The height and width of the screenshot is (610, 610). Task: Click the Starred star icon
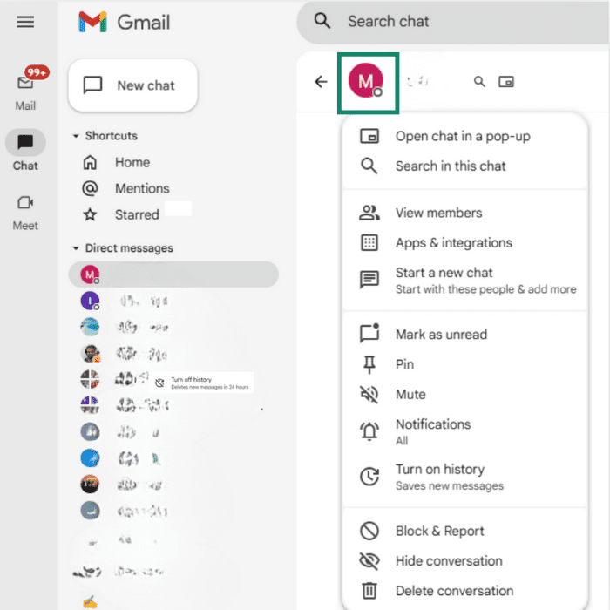tap(90, 214)
